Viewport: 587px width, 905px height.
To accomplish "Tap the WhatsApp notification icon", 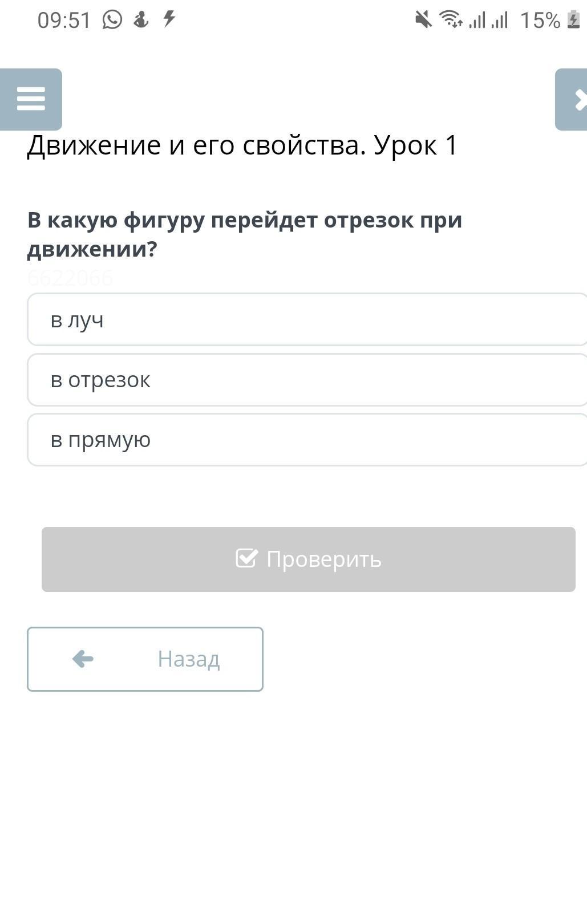I will coord(112,20).
